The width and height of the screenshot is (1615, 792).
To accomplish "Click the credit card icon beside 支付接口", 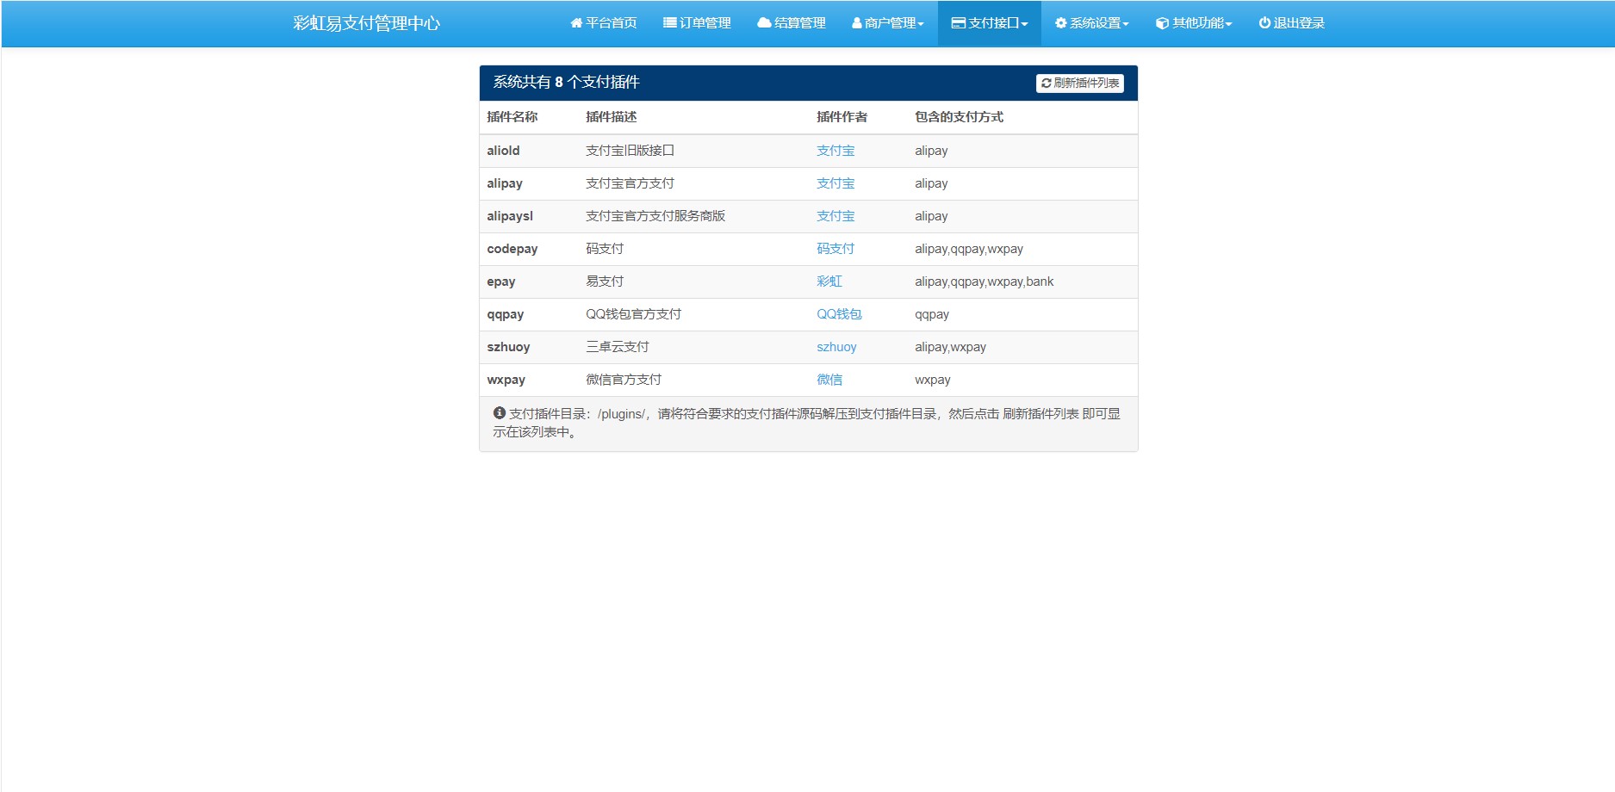I will 959,23.
